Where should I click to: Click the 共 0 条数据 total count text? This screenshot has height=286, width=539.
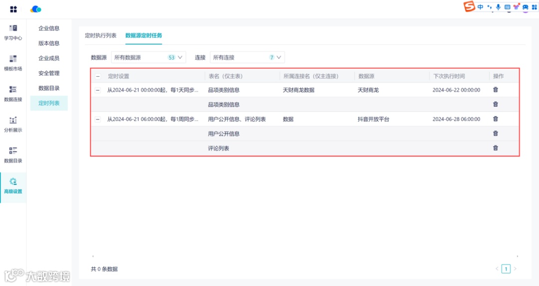(x=104, y=269)
